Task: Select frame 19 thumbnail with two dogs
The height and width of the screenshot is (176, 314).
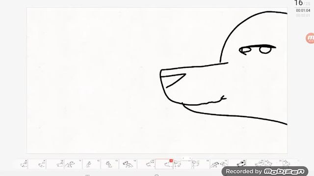Action: 219,164
